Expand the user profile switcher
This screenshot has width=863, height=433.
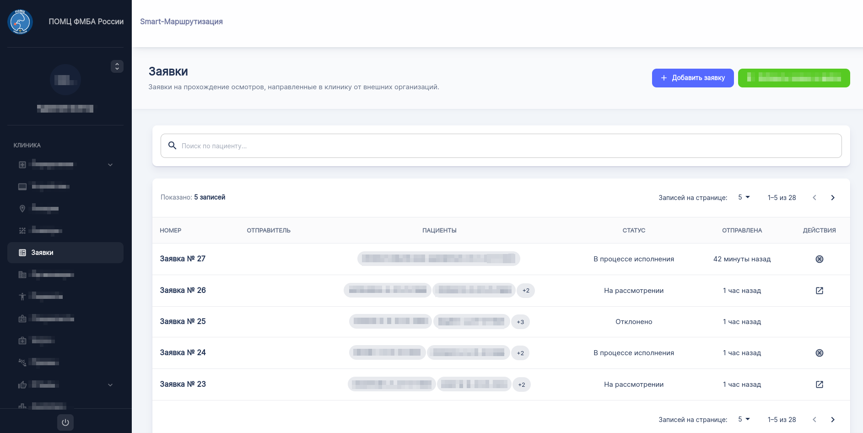(117, 66)
